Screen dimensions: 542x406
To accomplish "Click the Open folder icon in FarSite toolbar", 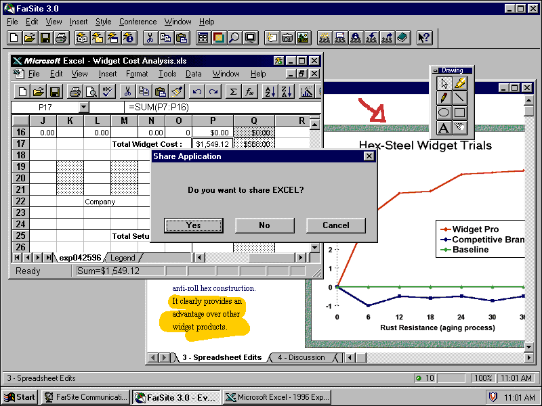I will (x=30, y=38).
